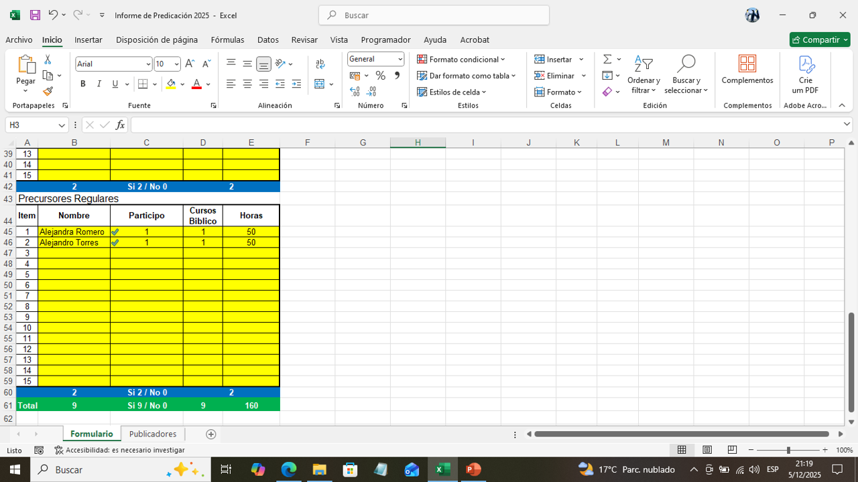Switch to Page Break Preview icon
Image resolution: width=858 pixels, height=482 pixels.
pyautogui.click(x=732, y=450)
